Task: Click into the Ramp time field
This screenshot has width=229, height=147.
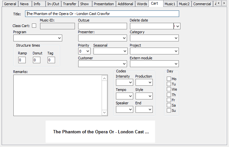Action: click(22, 60)
